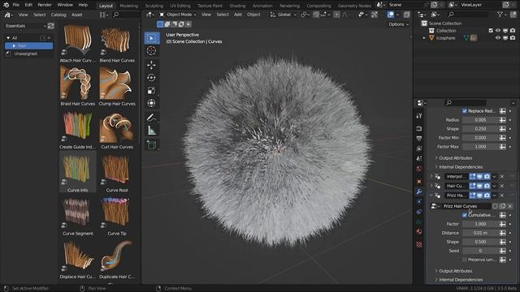The height and width of the screenshot is (292, 520).
Task: Open the Tool properties tab
Action: tap(419, 116)
